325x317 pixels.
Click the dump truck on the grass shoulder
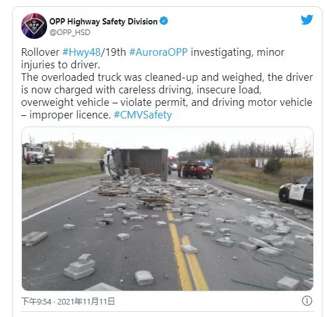click(x=38, y=153)
